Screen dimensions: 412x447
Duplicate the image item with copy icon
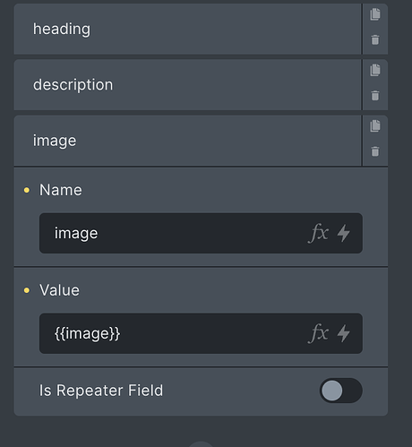click(375, 125)
